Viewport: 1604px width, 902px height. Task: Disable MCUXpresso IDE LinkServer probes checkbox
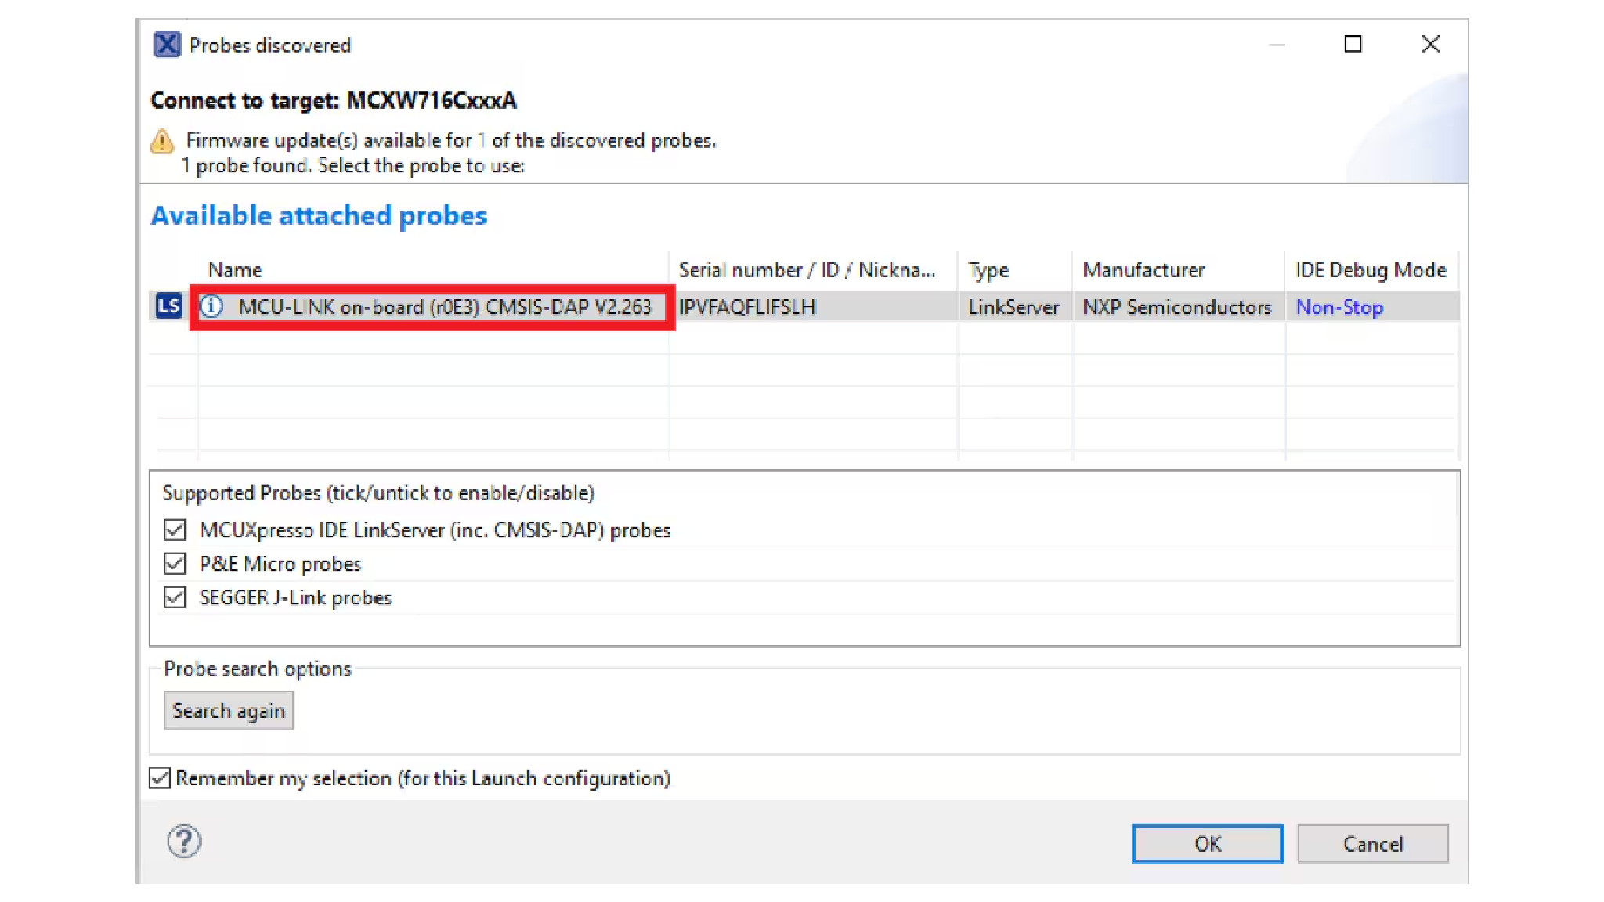click(x=175, y=530)
